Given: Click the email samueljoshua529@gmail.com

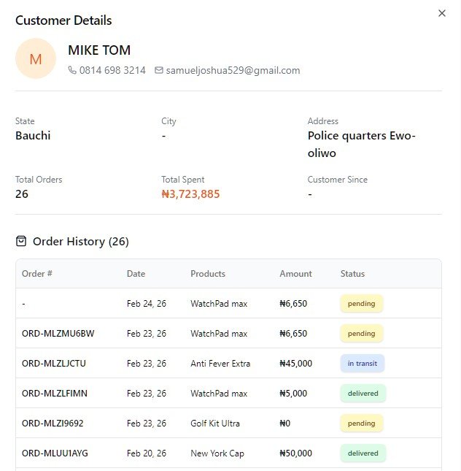Looking at the screenshot, I should click(233, 71).
